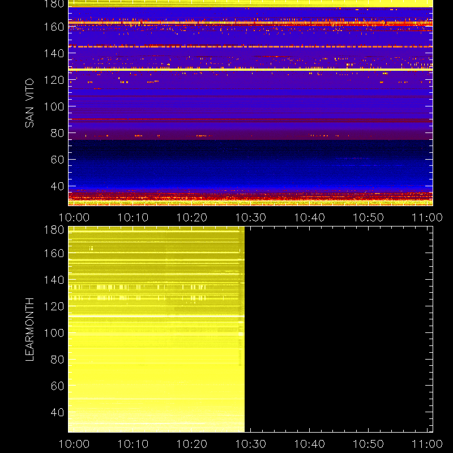Image resolution: width=453 pixels, height=453 pixels.
Task: Choose 11:00 on the San Vito time axis
Action: coord(427,217)
